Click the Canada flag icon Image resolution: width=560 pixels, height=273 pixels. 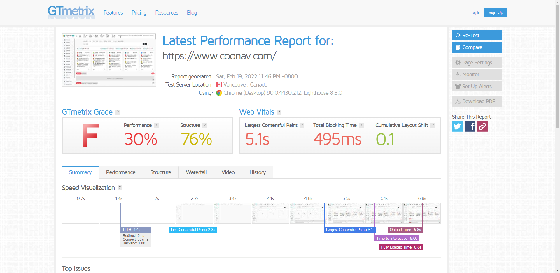219,84
